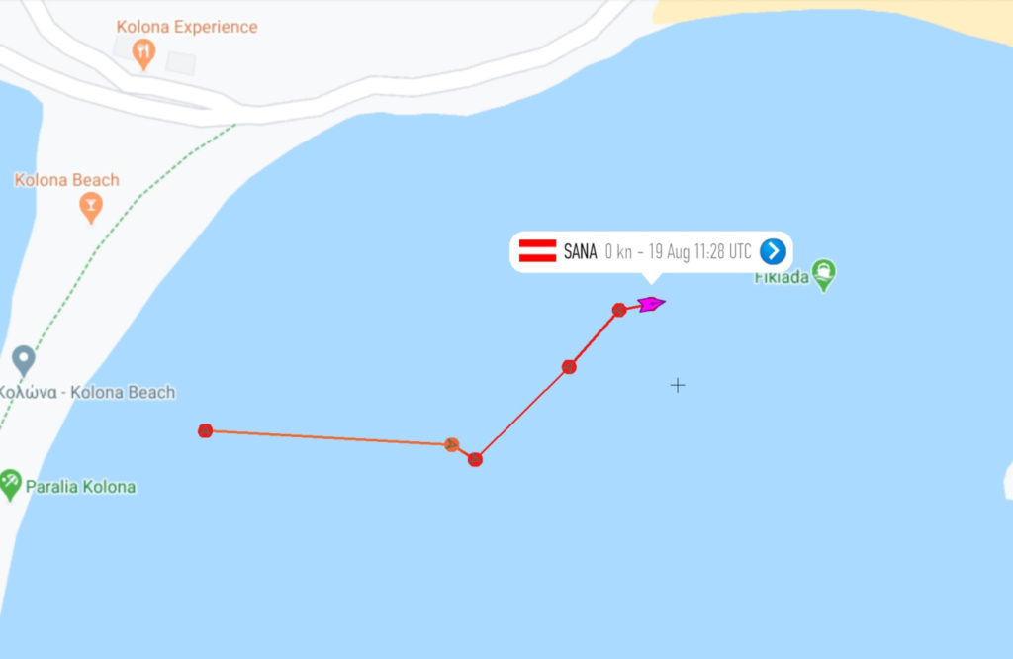Click the 19 Aug 11:28 UTC timestamp

click(699, 251)
